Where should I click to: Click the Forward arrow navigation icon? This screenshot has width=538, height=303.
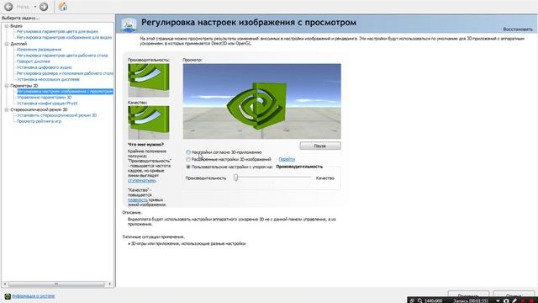(44, 7)
